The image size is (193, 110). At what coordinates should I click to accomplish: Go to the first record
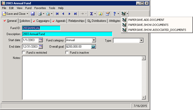(x=57, y=14)
